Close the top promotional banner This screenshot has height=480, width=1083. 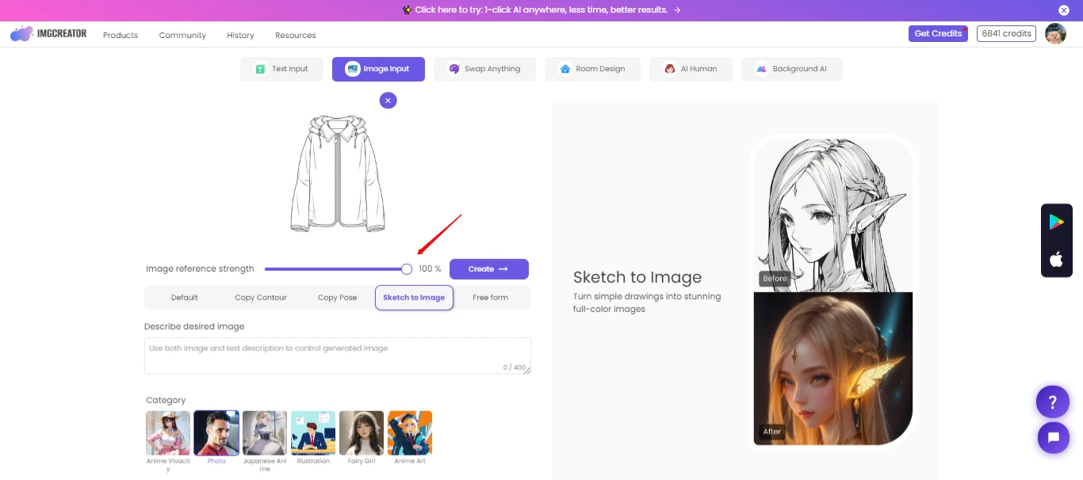(x=1064, y=10)
